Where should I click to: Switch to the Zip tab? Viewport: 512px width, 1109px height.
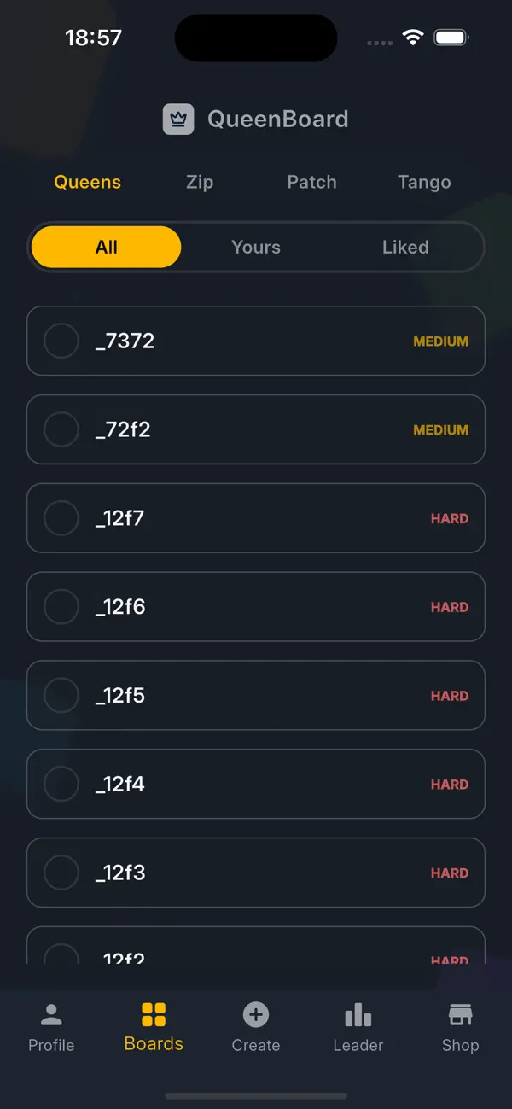coord(200,182)
